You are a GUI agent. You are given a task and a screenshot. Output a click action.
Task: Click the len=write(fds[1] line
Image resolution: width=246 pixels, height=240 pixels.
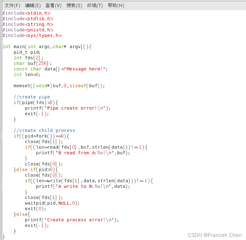(89, 181)
